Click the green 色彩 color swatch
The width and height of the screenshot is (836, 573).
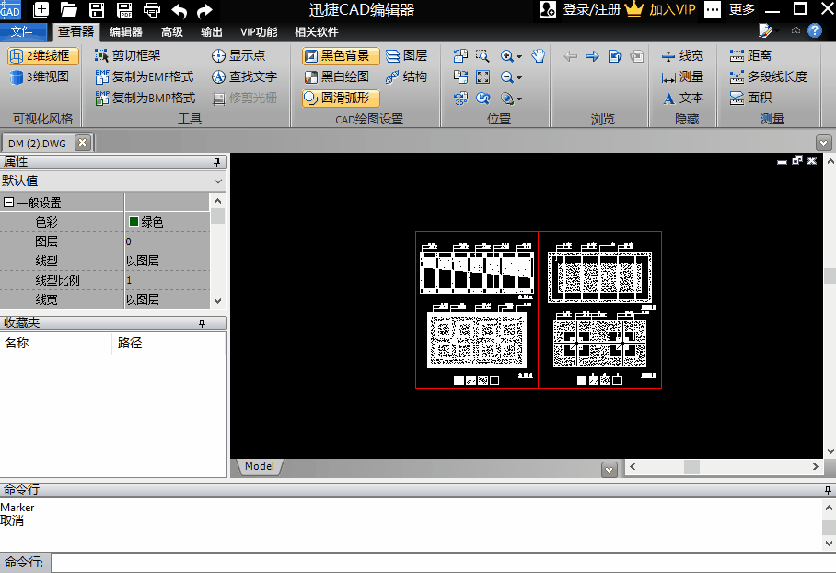(134, 222)
